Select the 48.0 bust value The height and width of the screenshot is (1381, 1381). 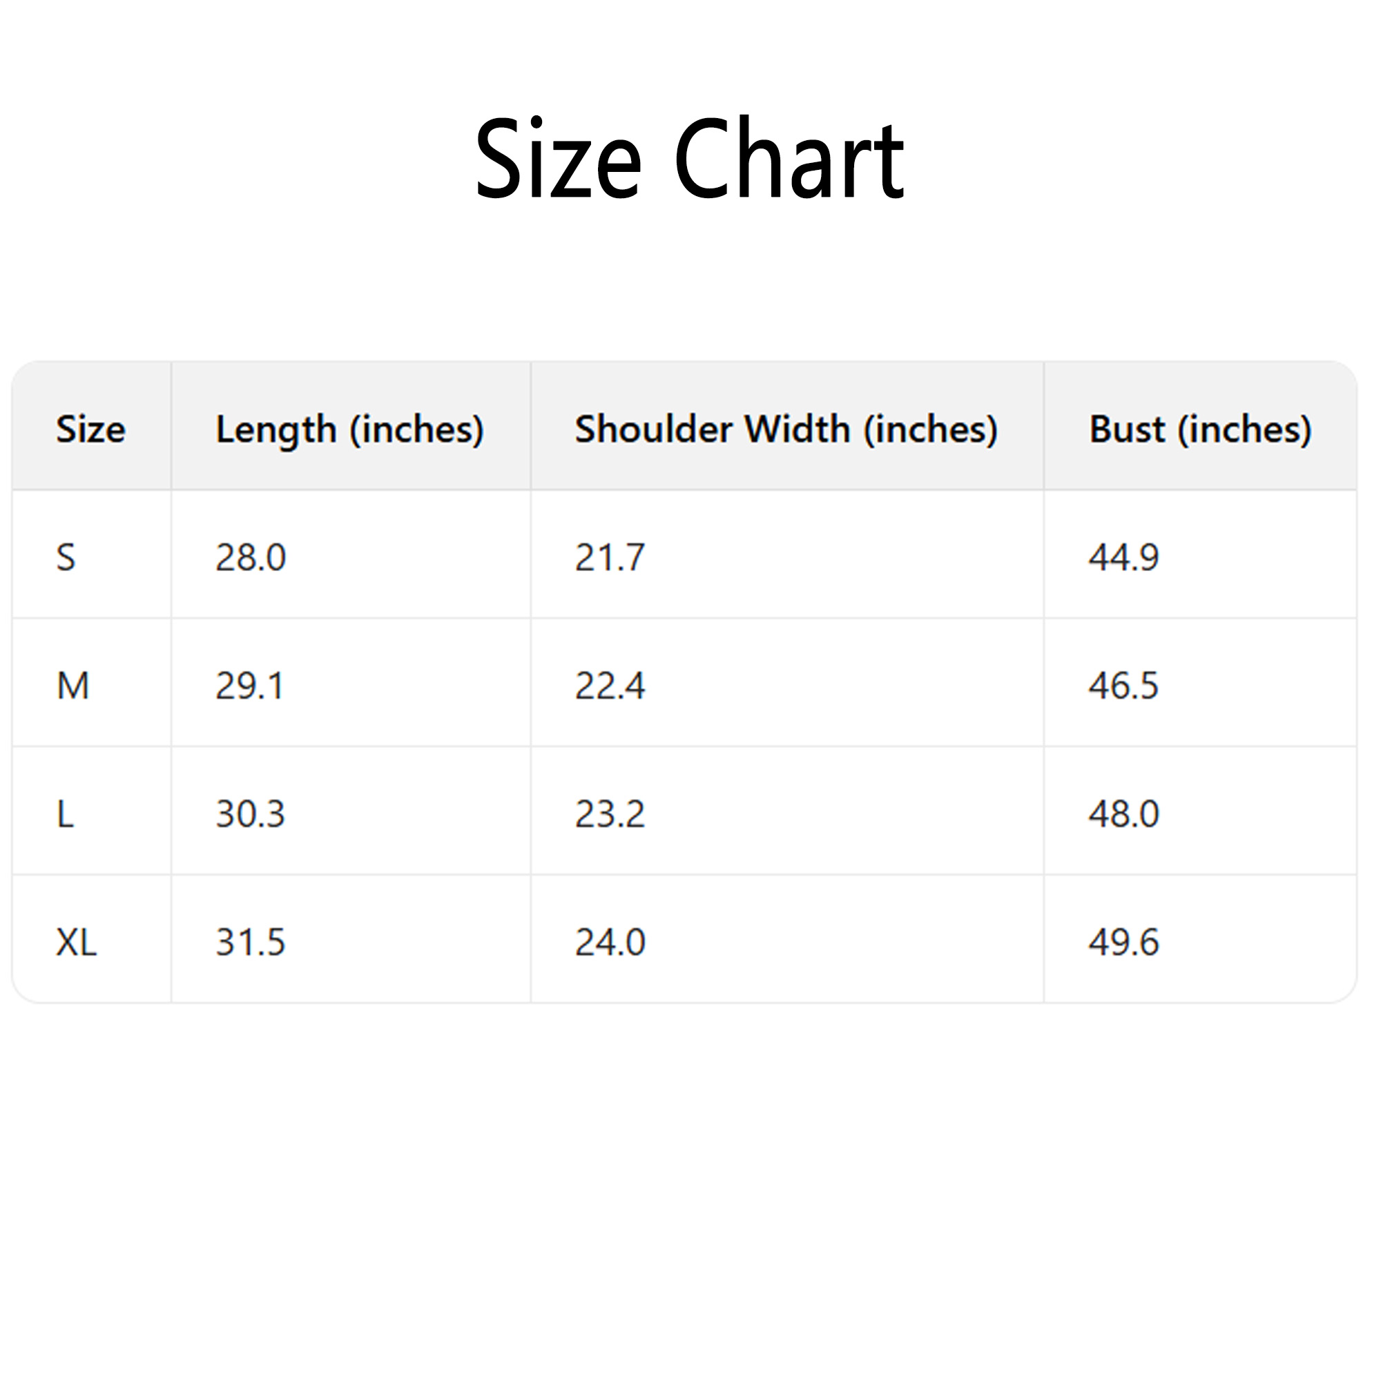(x=1123, y=814)
